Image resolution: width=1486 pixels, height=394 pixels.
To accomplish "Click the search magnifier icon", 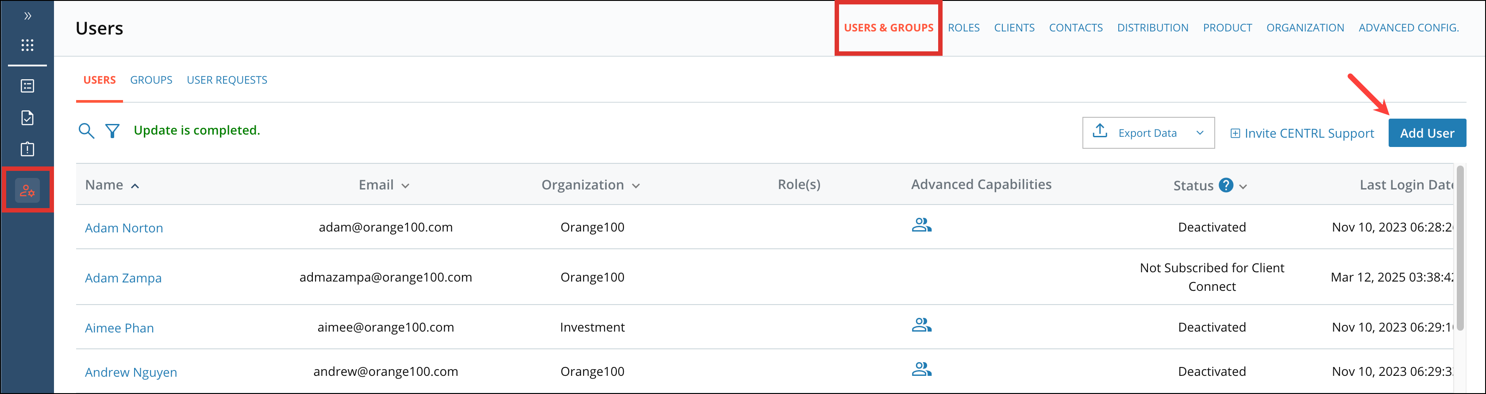I will (86, 130).
